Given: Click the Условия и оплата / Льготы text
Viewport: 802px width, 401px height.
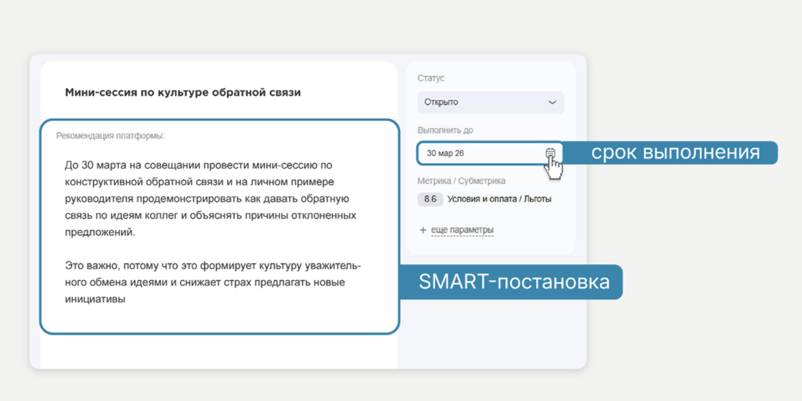Looking at the screenshot, I should coord(499,199).
